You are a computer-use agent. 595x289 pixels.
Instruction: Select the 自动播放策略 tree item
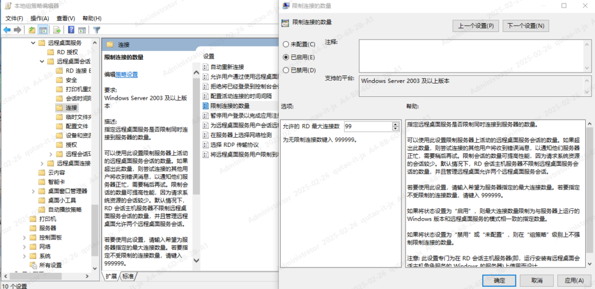[65, 209]
